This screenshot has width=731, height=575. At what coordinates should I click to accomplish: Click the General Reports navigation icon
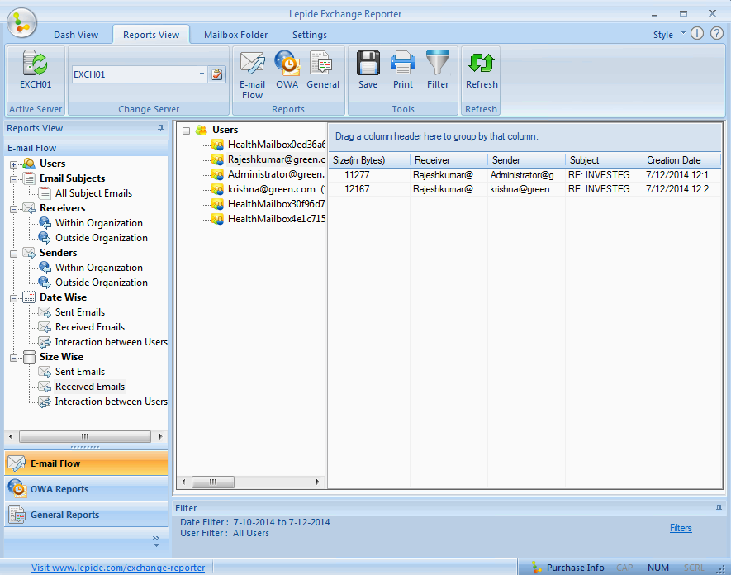click(17, 515)
